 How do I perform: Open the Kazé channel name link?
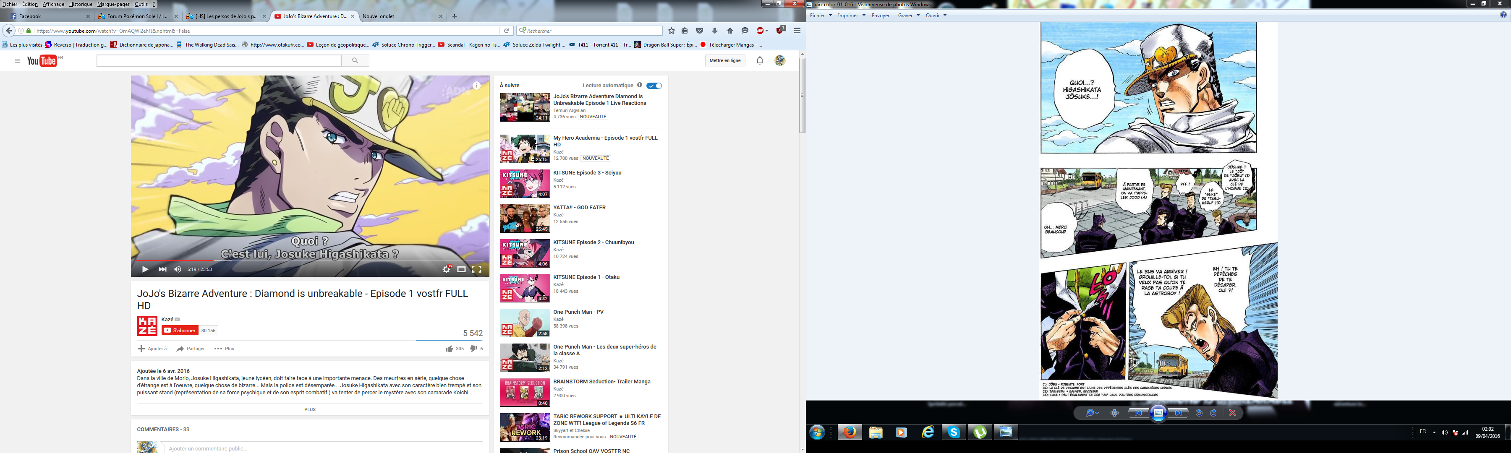[x=167, y=319]
